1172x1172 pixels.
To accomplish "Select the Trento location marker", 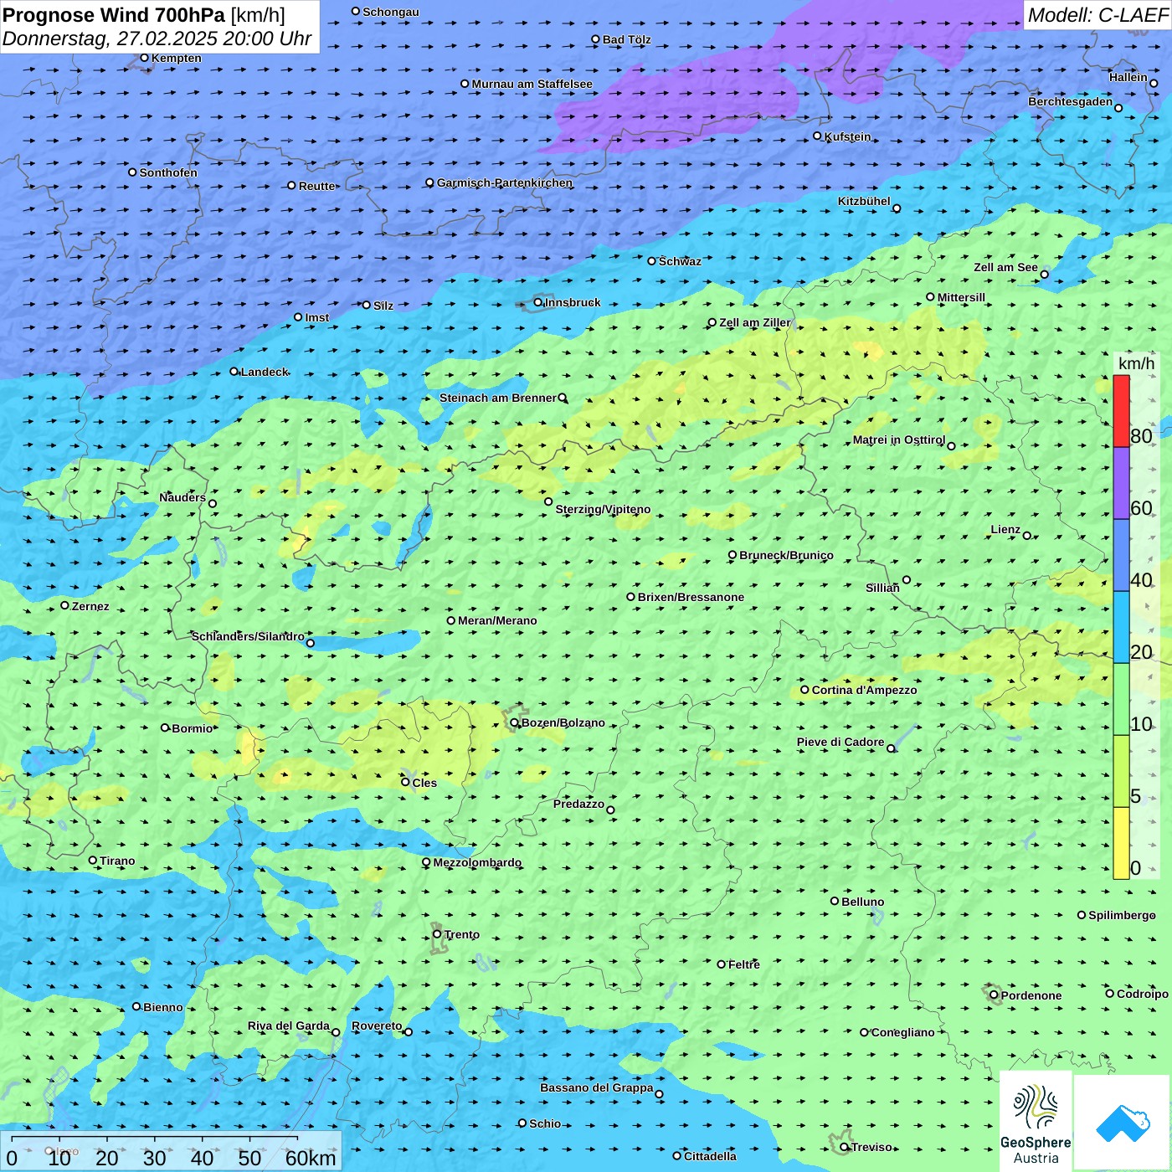I will [x=437, y=934].
